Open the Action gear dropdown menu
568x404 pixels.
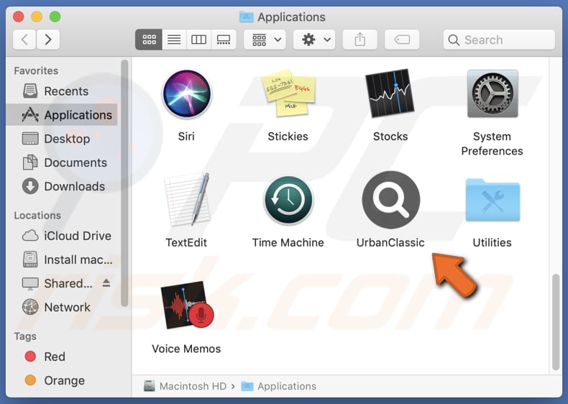tap(314, 40)
